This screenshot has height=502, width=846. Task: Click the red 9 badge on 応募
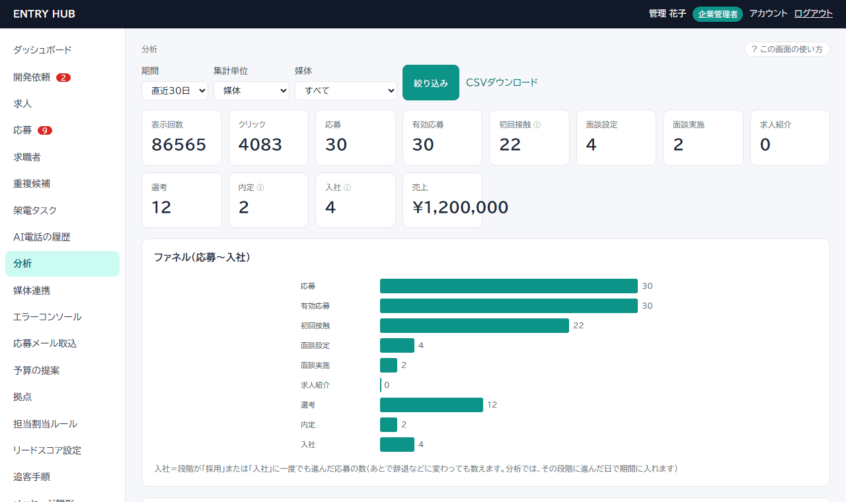click(x=45, y=130)
